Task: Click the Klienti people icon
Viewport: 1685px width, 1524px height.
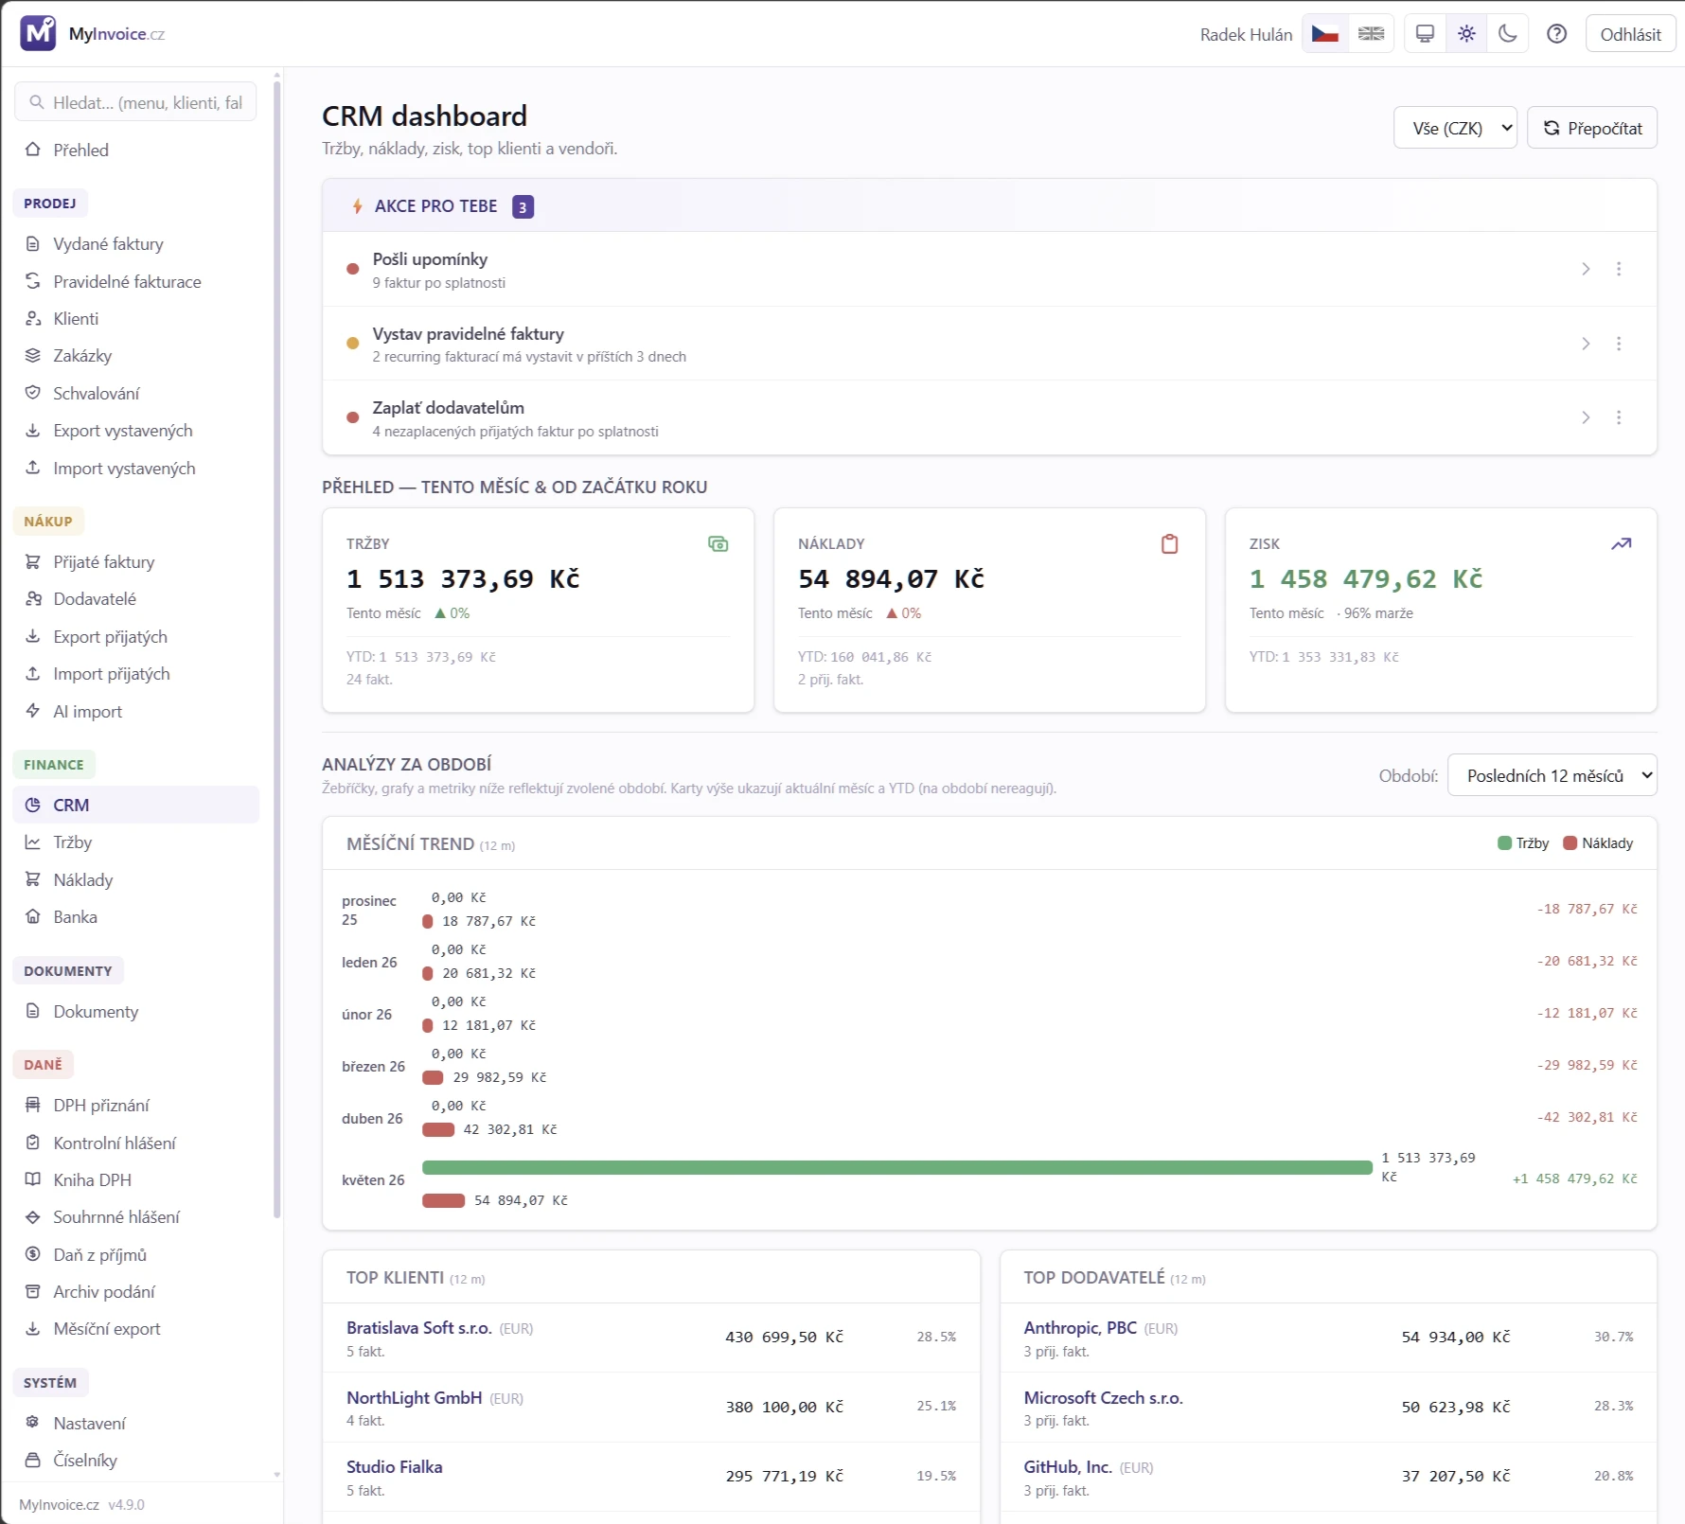Action: click(33, 319)
